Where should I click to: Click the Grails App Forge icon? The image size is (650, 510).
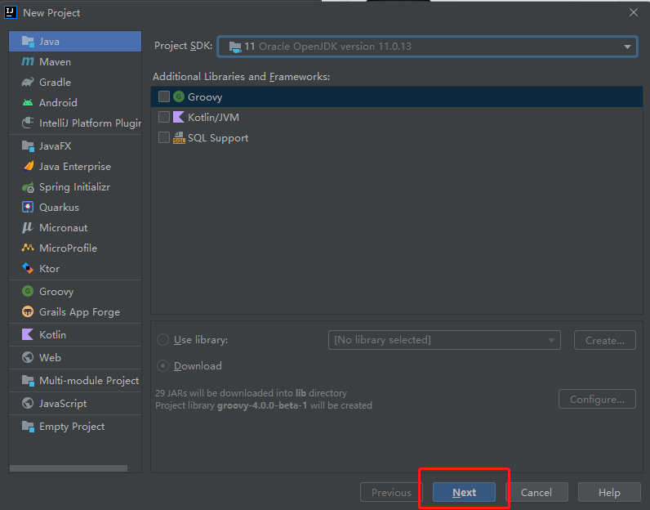[28, 311]
